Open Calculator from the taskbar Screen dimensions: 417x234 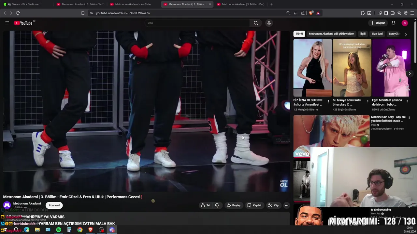tap(69, 230)
